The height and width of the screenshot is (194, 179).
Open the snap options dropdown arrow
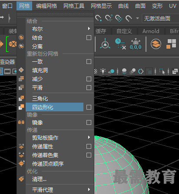coord(137,18)
